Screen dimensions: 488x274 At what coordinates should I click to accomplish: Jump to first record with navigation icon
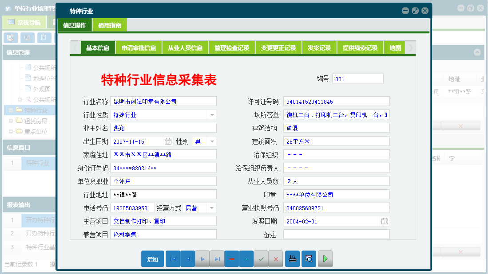(x=173, y=258)
